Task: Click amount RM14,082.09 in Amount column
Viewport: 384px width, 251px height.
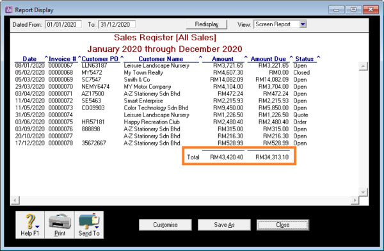Action: [x=227, y=79]
